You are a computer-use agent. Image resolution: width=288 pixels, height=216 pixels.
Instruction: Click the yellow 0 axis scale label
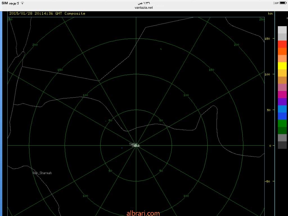(x=270, y=146)
